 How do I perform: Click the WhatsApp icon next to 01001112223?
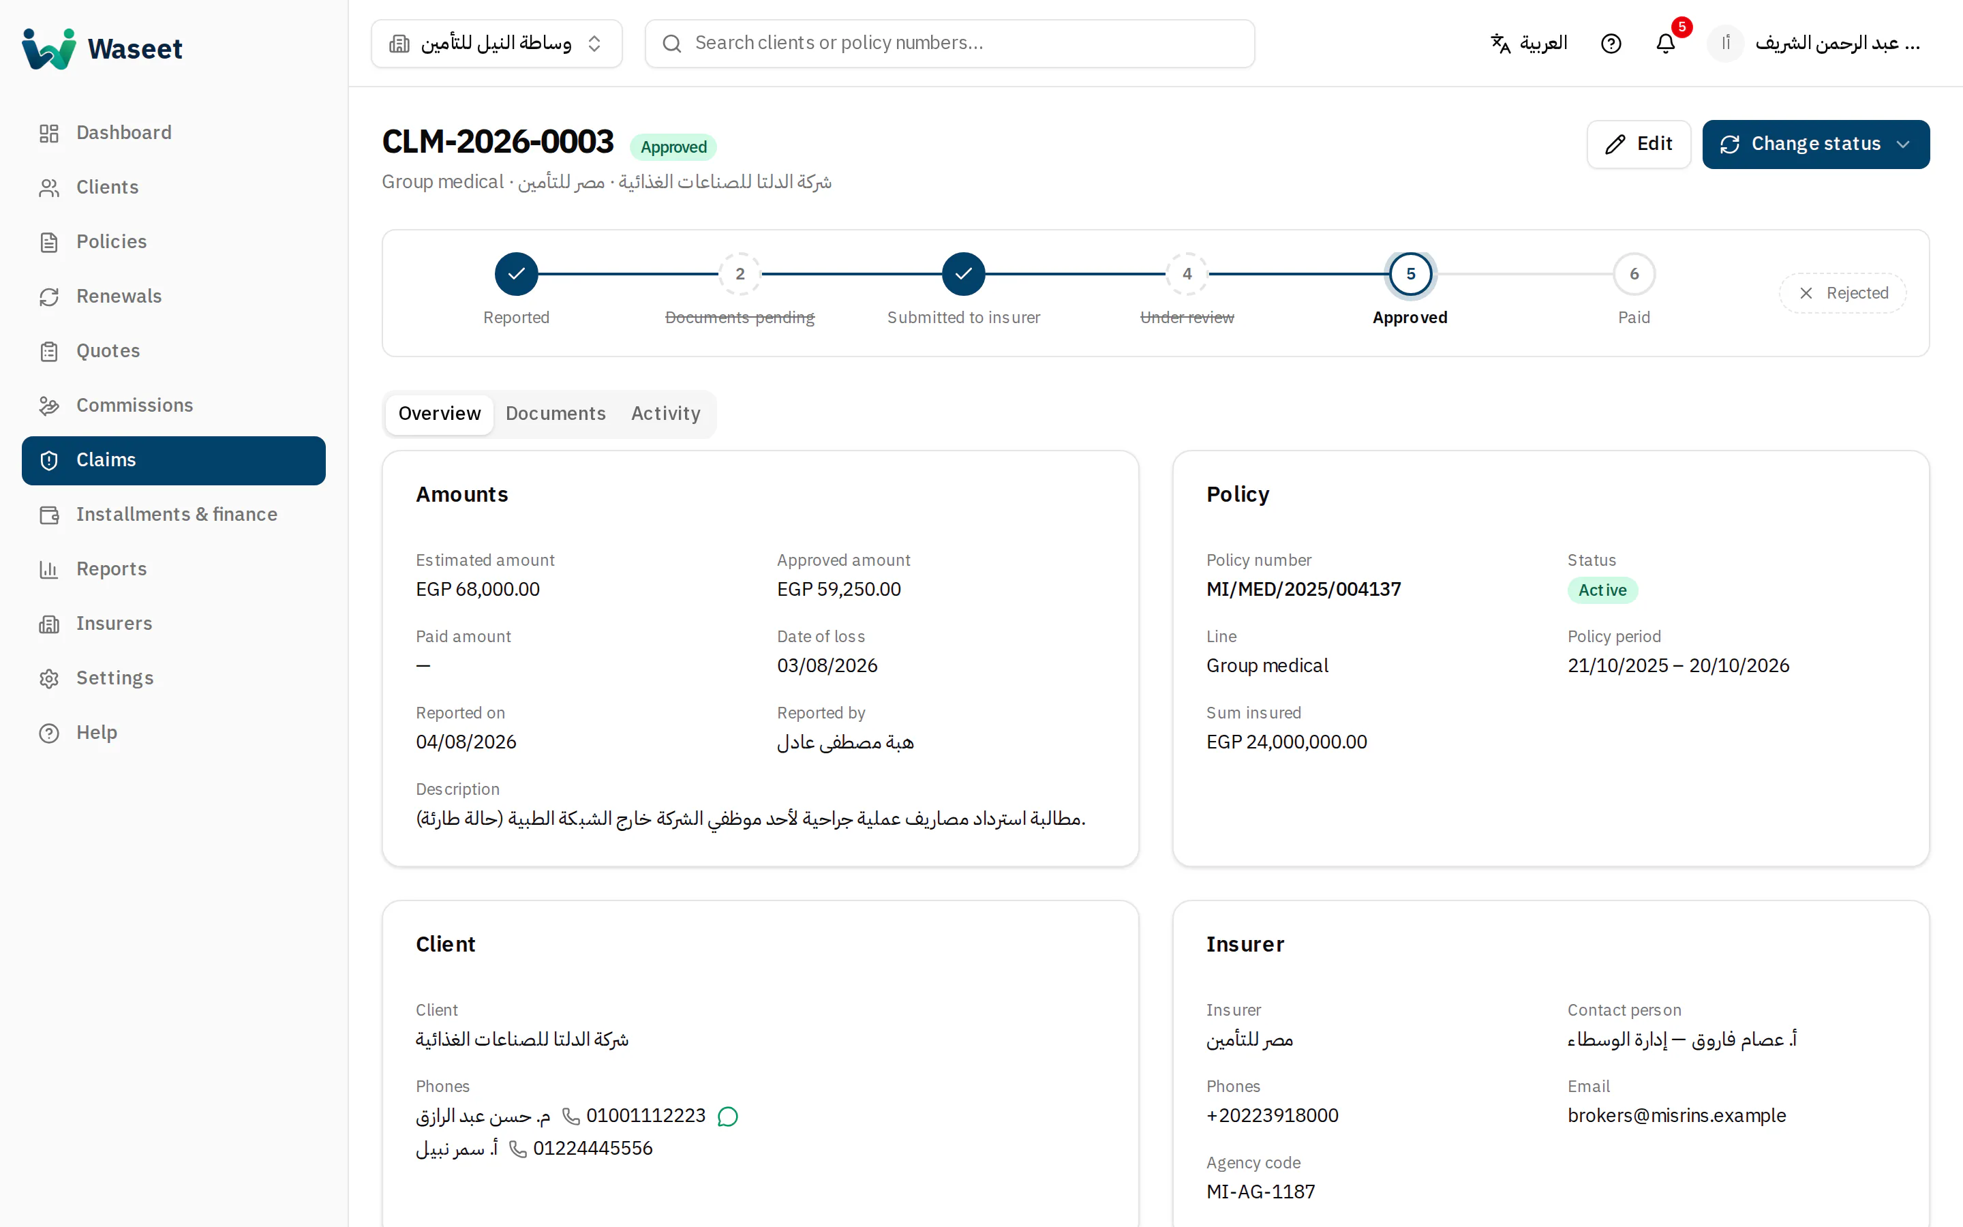point(728,1117)
